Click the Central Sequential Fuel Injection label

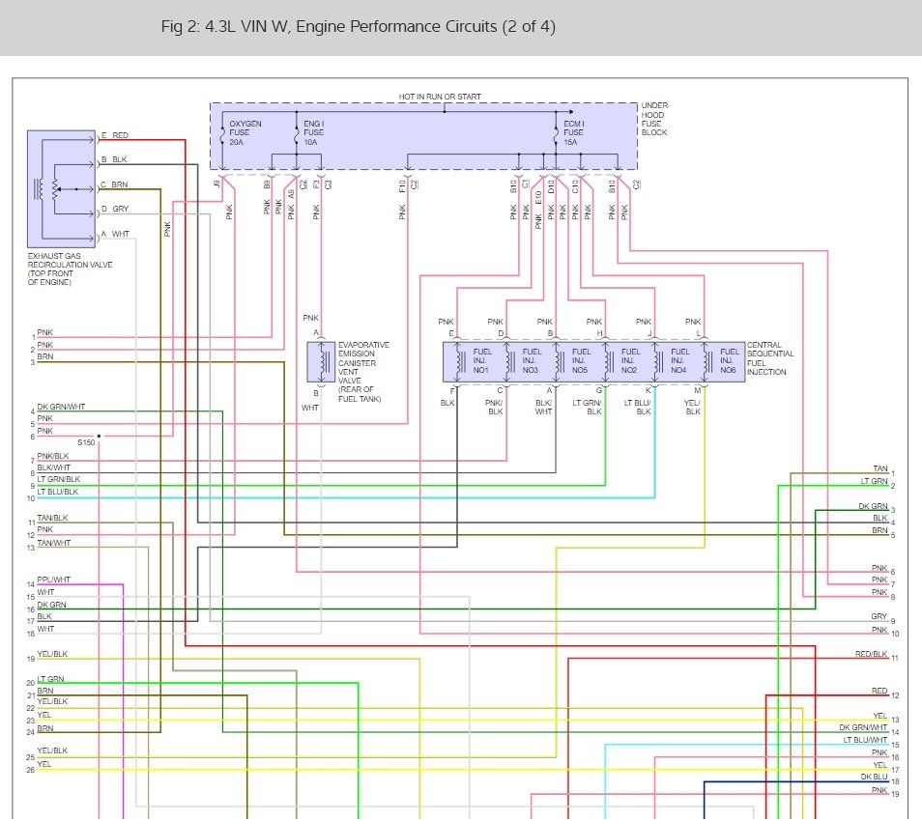(770, 358)
